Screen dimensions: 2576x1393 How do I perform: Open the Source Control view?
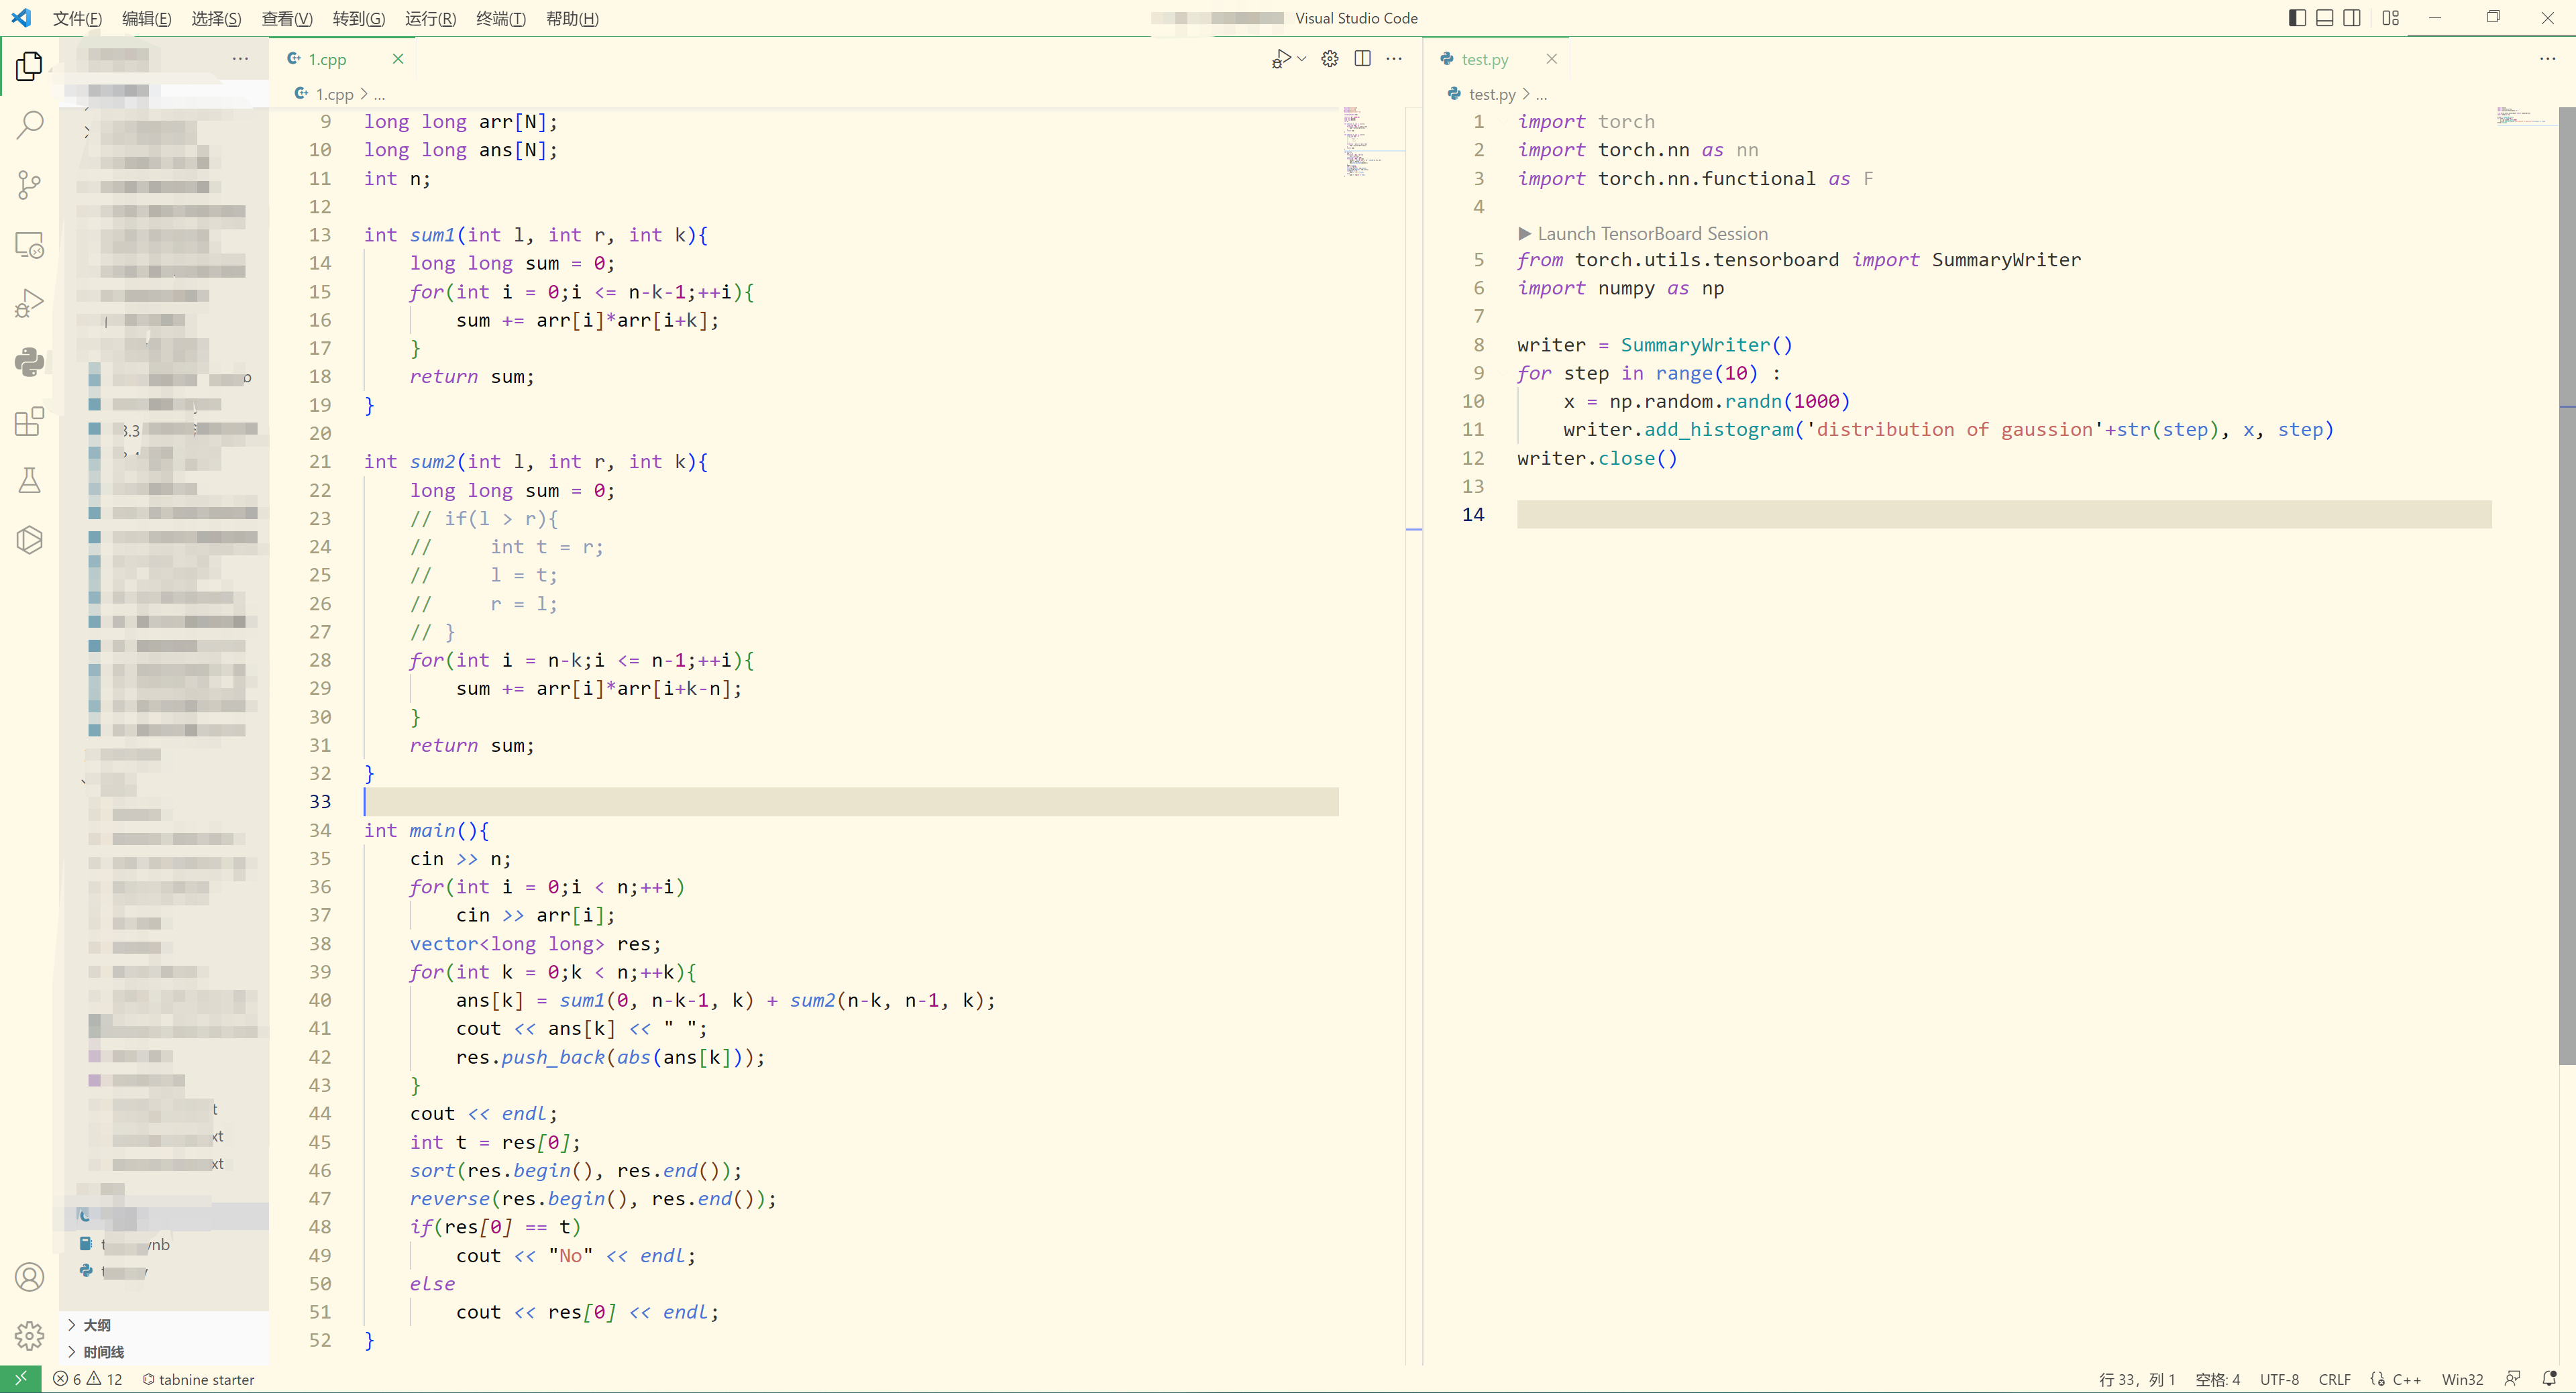pyautogui.click(x=29, y=184)
